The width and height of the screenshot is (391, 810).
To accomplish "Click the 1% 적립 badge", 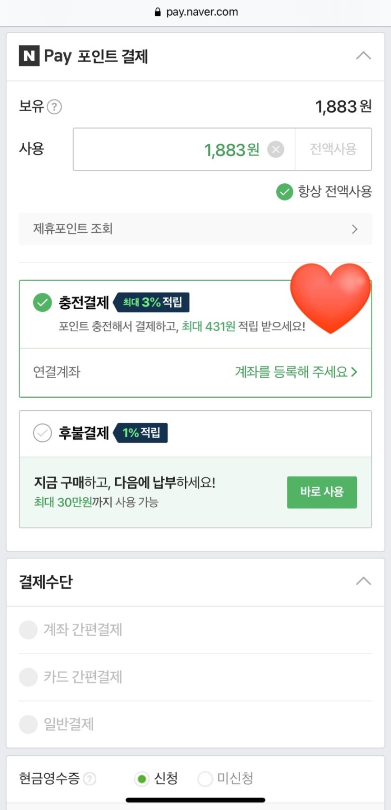I will pyautogui.click(x=141, y=433).
